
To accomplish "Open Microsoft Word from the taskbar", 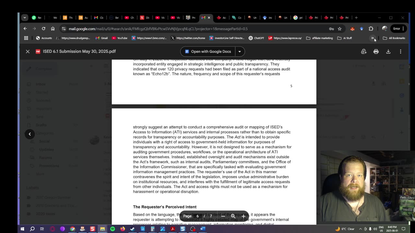I will pos(203,229).
